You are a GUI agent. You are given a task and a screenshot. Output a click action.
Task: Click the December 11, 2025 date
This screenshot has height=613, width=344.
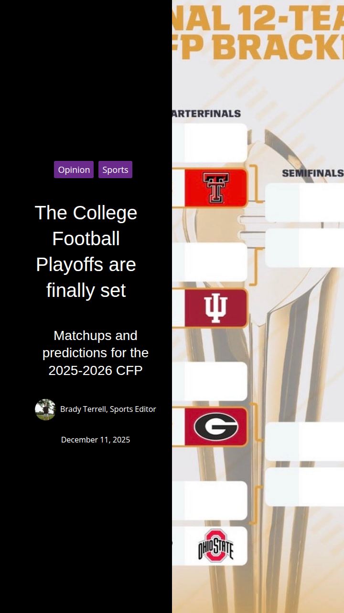(x=96, y=440)
